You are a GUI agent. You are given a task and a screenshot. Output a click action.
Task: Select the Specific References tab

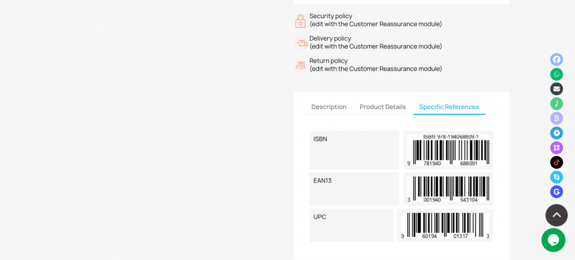point(448,107)
